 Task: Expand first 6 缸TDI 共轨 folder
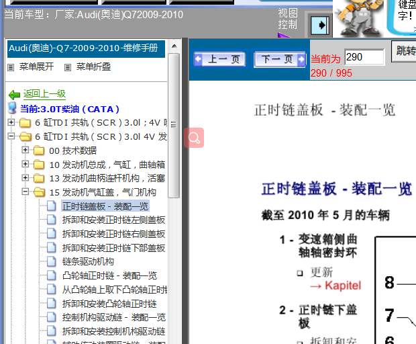click(11, 122)
